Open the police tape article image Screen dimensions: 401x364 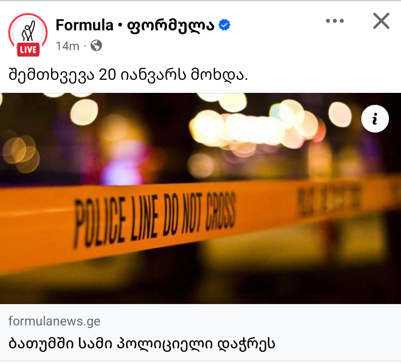coord(200,198)
